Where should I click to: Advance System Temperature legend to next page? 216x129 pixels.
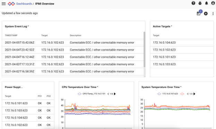click(x=194, y=94)
